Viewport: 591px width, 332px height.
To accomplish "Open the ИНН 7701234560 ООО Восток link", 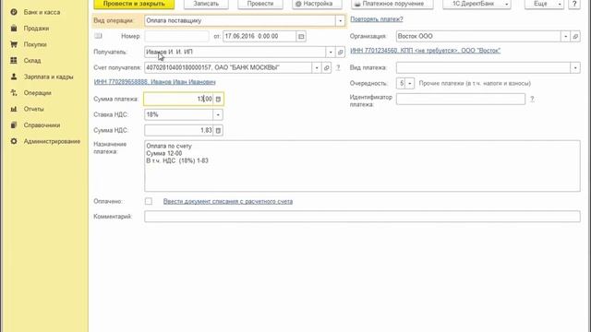I will (425, 51).
